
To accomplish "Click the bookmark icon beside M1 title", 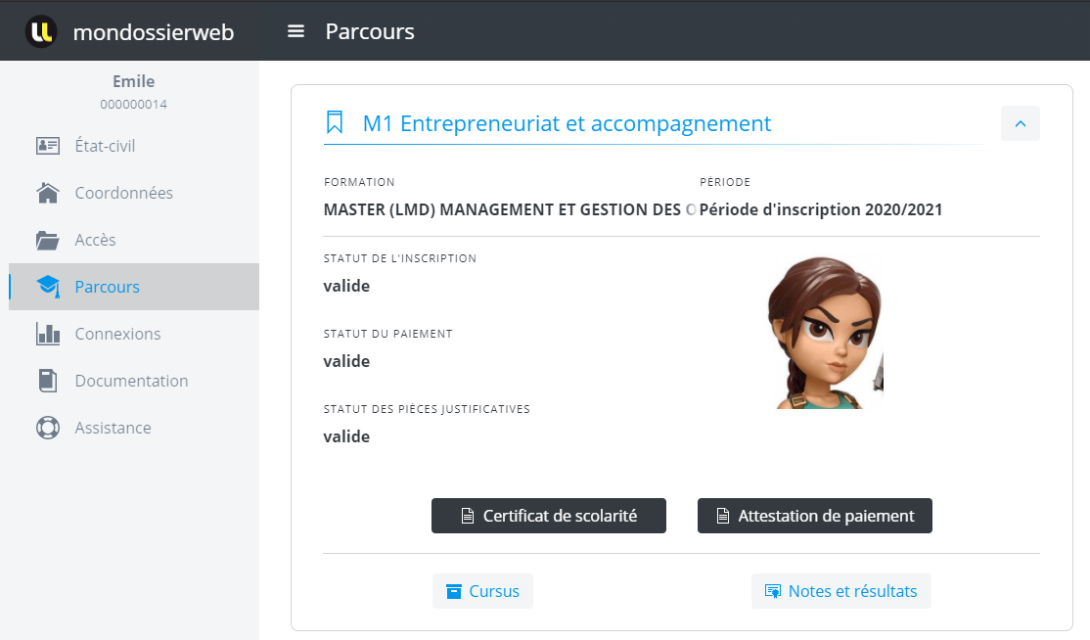I will coord(335,123).
